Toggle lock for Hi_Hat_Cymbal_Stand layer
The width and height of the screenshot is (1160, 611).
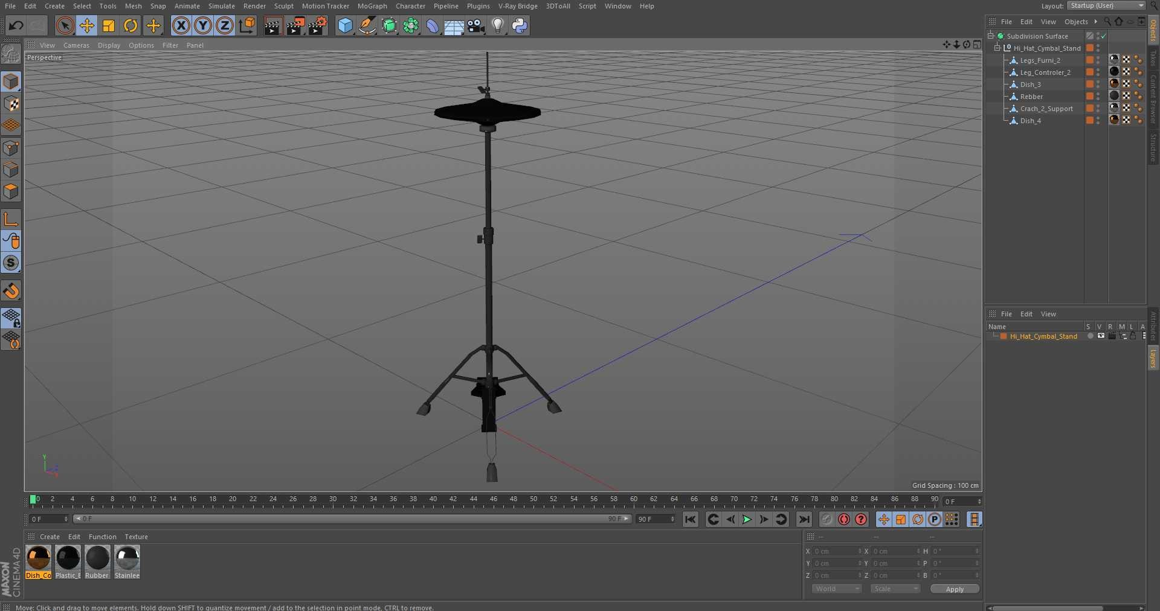(x=1133, y=336)
